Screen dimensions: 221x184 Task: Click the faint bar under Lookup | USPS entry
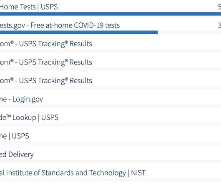pyautogui.click(x=110, y=124)
